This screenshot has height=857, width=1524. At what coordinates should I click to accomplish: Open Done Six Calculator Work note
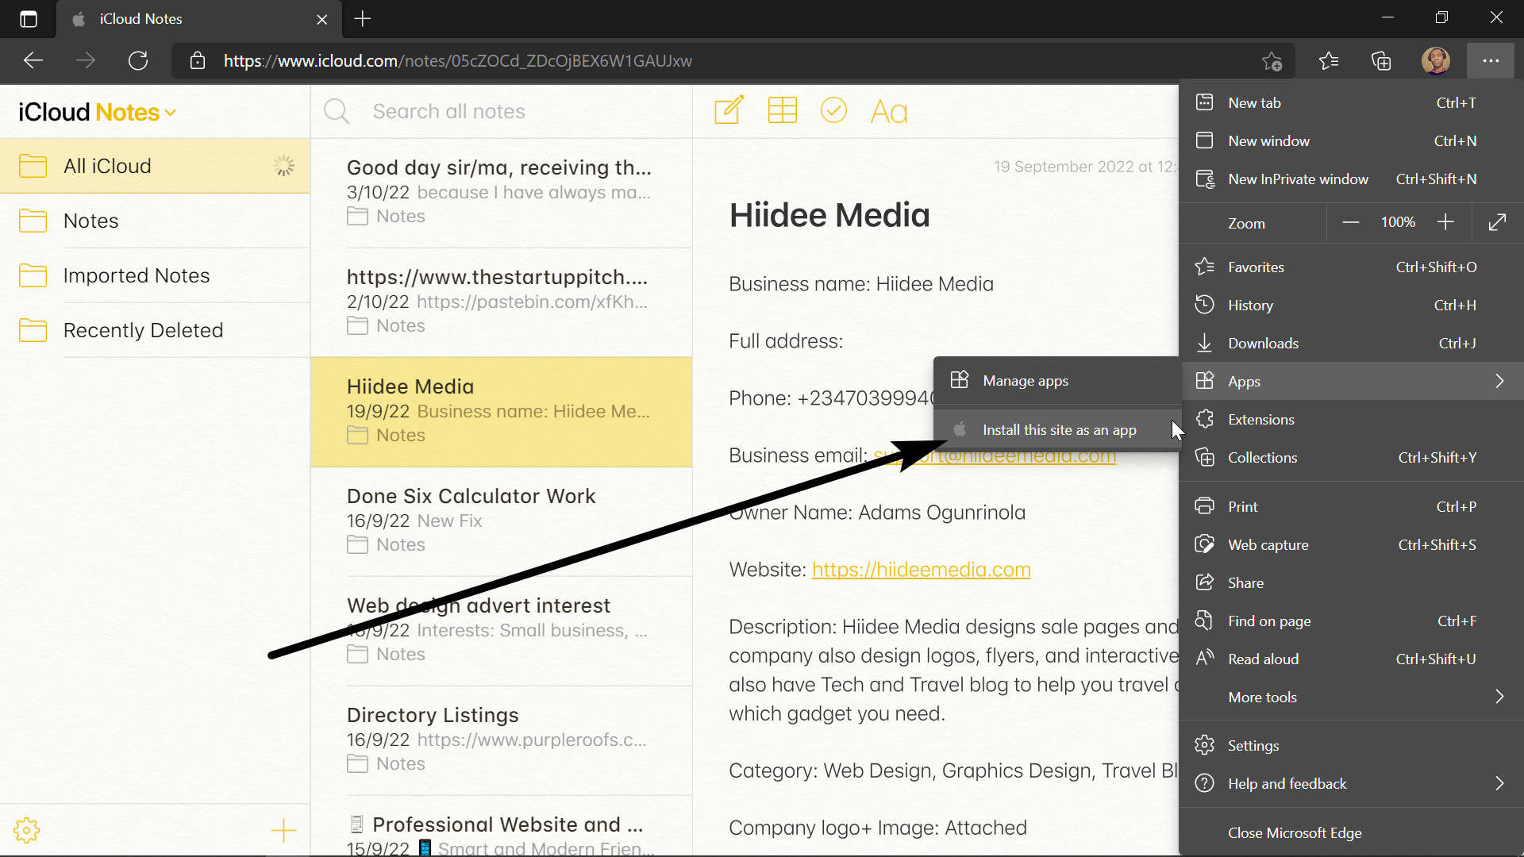[502, 521]
